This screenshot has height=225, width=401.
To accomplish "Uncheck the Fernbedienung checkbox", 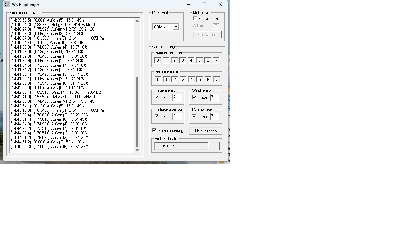I will (154, 131).
